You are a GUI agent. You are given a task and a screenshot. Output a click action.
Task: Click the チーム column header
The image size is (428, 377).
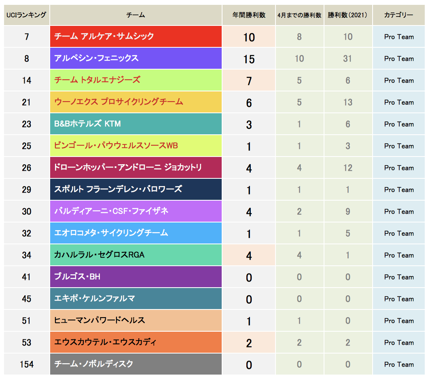click(136, 15)
